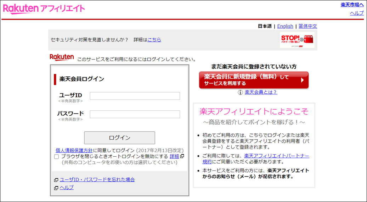Open the 楽天市場へ link
The width and height of the screenshot is (367, 202).
(352, 5)
